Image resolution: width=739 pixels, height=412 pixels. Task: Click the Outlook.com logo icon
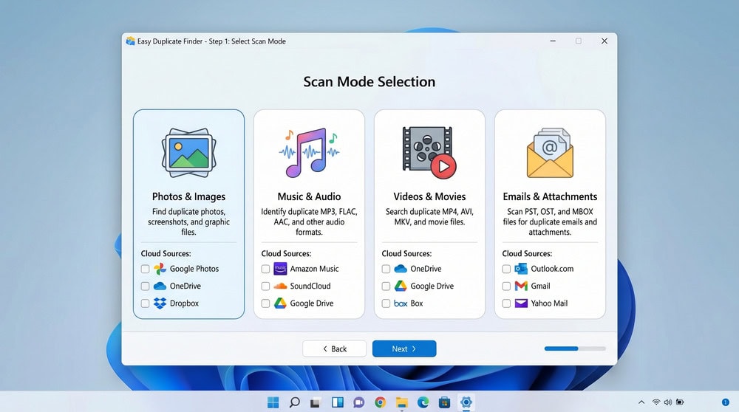(x=521, y=269)
